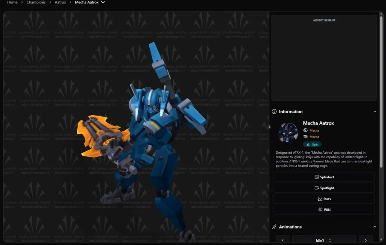The height and width of the screenshot is (245, 386).
Task: Go to the Home breadcrumb link
Action: click(x=12, y=2)
